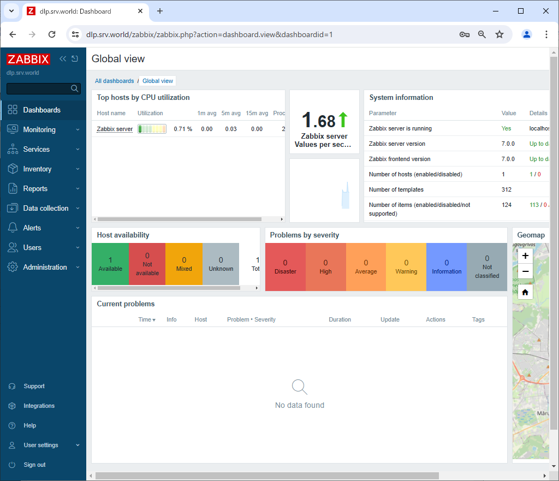Open a new browser tab
The height and width of the screenshot is (481, 559).
[x=160, y=11]
